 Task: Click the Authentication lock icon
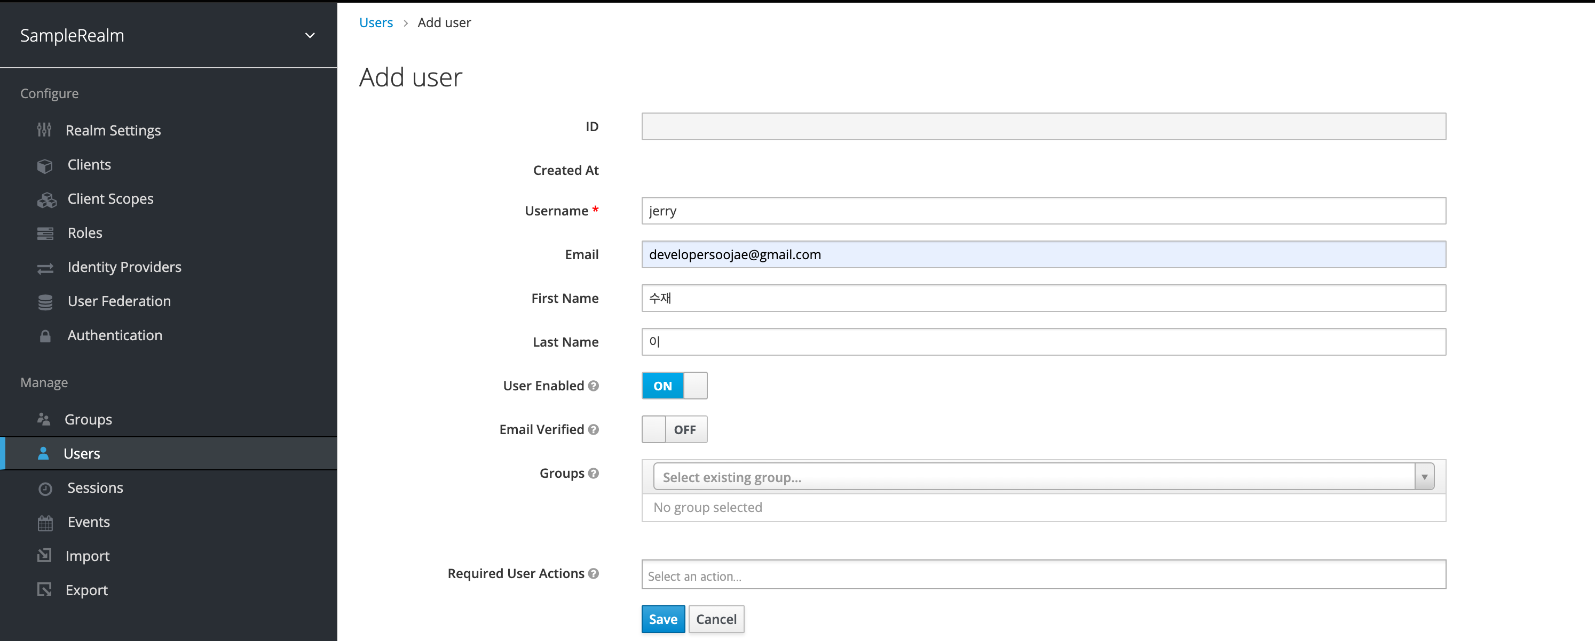[x=45, y=336]
